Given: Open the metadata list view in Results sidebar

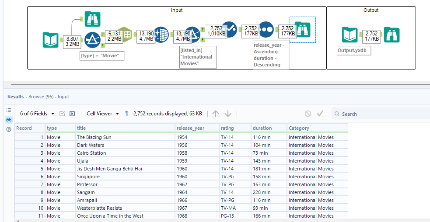Looking at the screenshot, I should [9, 110].
